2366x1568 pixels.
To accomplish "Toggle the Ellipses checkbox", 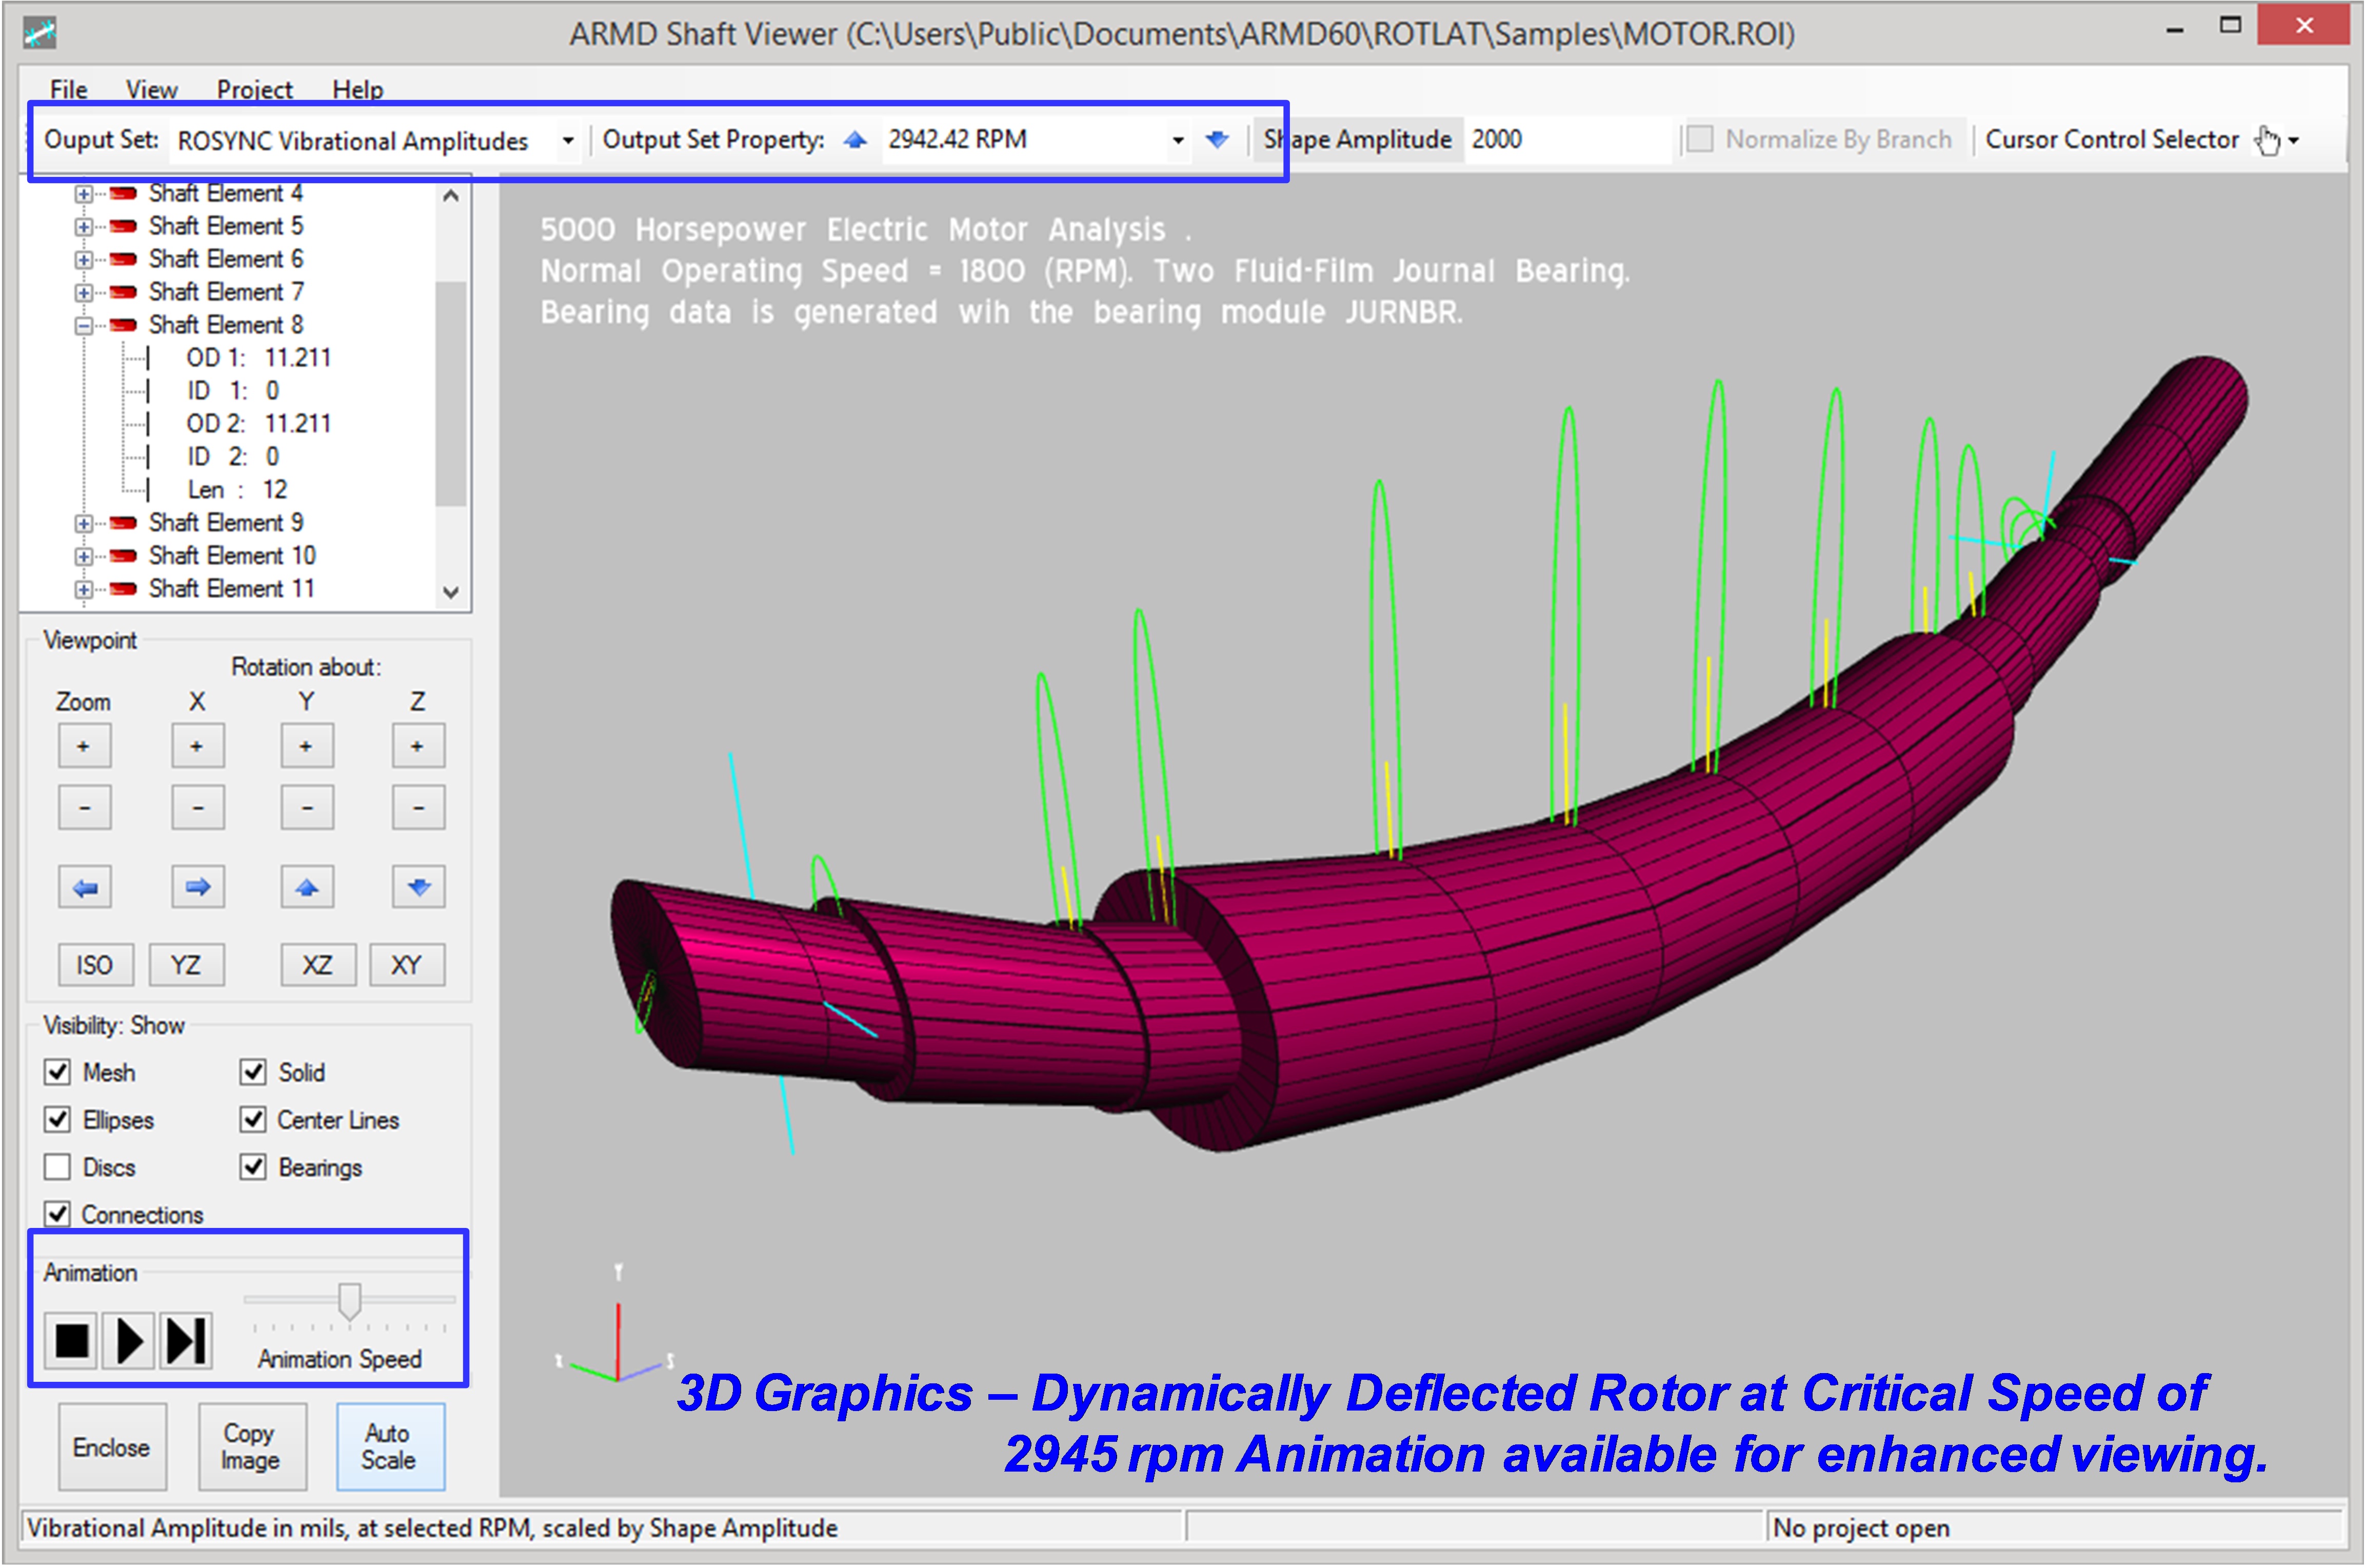I will coord(57,1119).
